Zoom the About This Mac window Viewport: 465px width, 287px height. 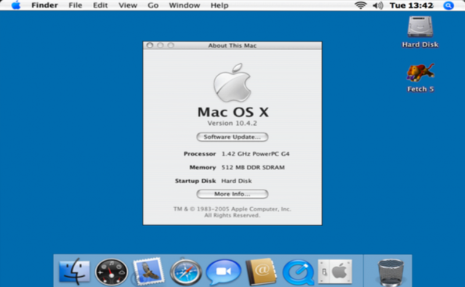(x=171, y=45)
